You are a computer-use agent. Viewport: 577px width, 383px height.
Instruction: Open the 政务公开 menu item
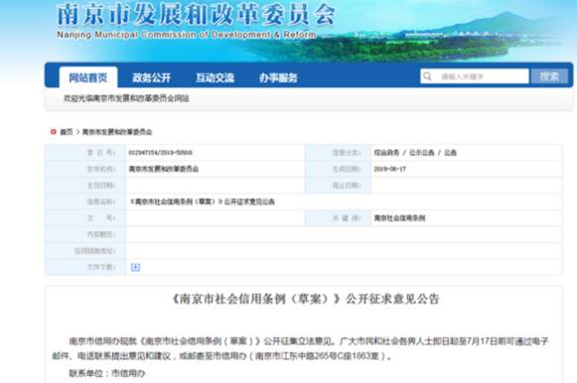[152, 77]
